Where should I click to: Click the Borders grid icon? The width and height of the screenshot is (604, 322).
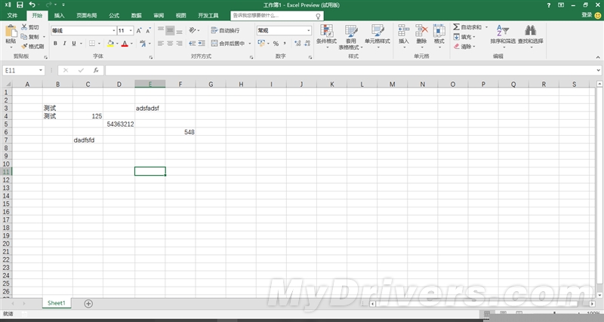tap(92, 44)
